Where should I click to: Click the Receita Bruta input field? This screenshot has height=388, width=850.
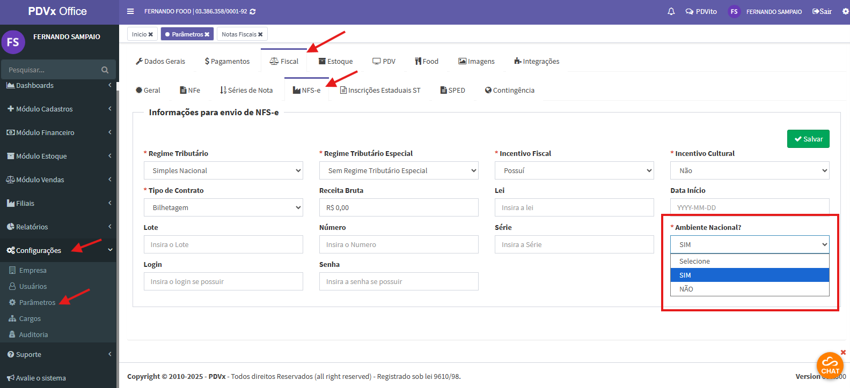398,207
